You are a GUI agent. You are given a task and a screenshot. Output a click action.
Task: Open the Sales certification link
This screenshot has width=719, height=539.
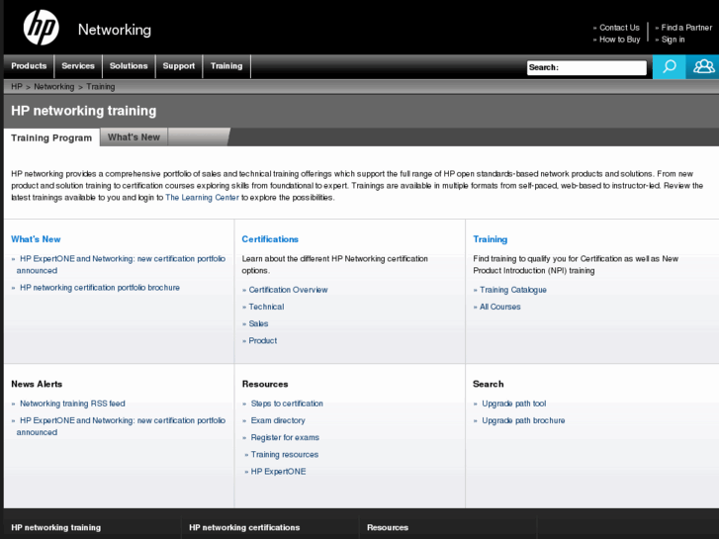(x=258, y=323)
